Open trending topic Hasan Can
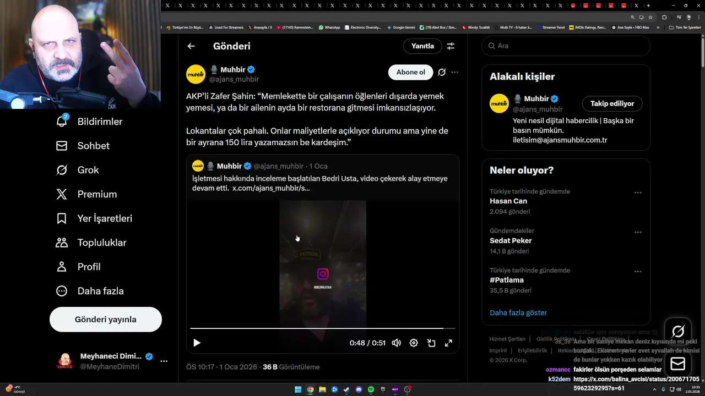 508,201
